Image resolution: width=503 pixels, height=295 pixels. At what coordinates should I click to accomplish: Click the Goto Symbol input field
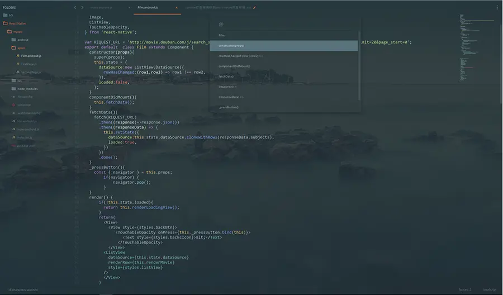pos(285,24)
